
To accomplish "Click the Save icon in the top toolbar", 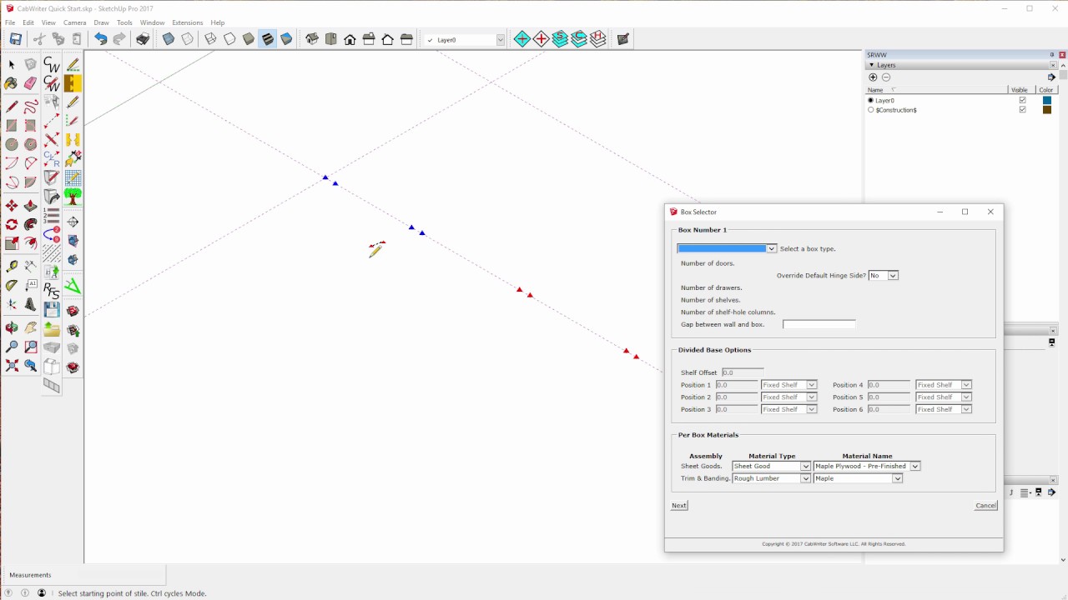I will (x=16, y=39).
